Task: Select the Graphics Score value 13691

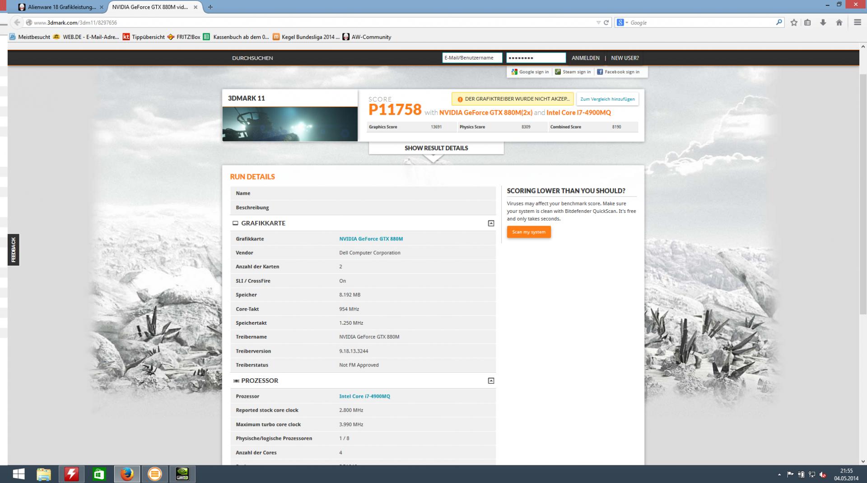Action: (x=436, y=127)
